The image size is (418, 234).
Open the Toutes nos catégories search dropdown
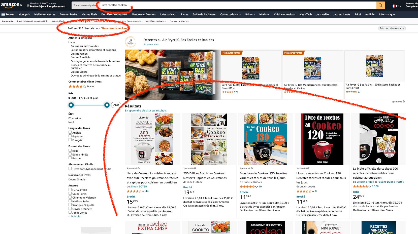[x=85, y=5]
